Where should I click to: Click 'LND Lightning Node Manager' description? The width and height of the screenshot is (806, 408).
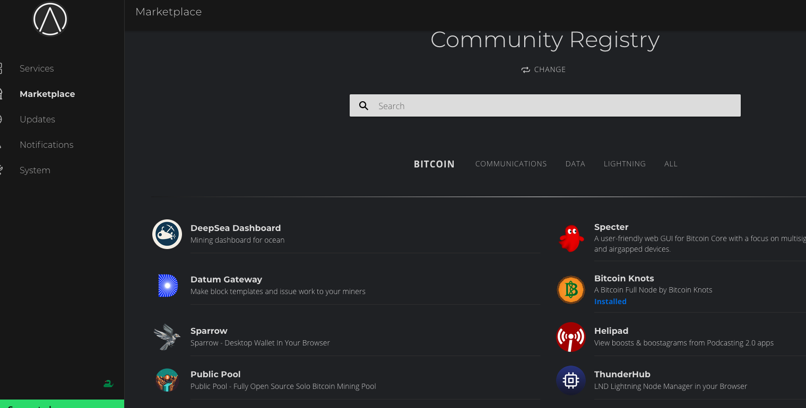coord(671,386)
